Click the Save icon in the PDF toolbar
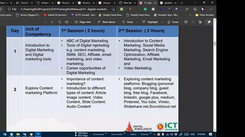The image size is (245, 137). 193,22
